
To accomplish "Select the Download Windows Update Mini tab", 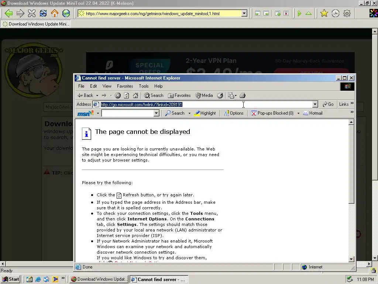I will [x=36, y=24].
